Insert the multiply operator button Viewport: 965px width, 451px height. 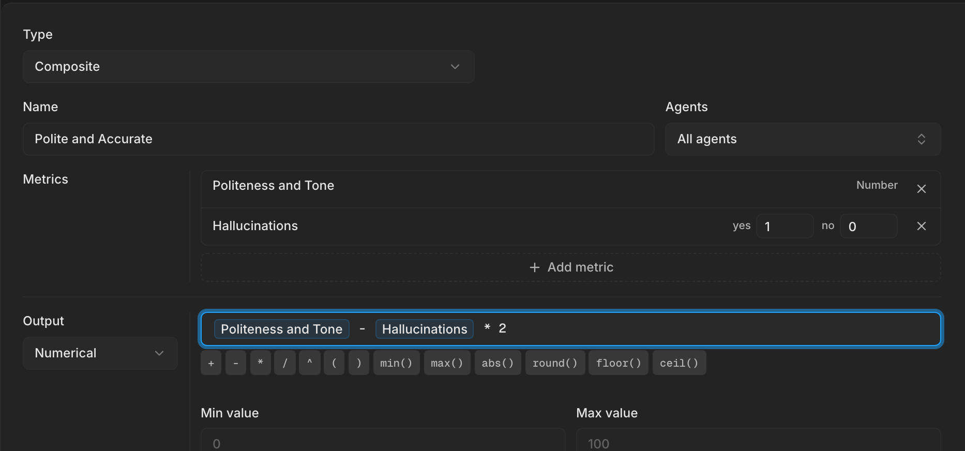(261, 363)
